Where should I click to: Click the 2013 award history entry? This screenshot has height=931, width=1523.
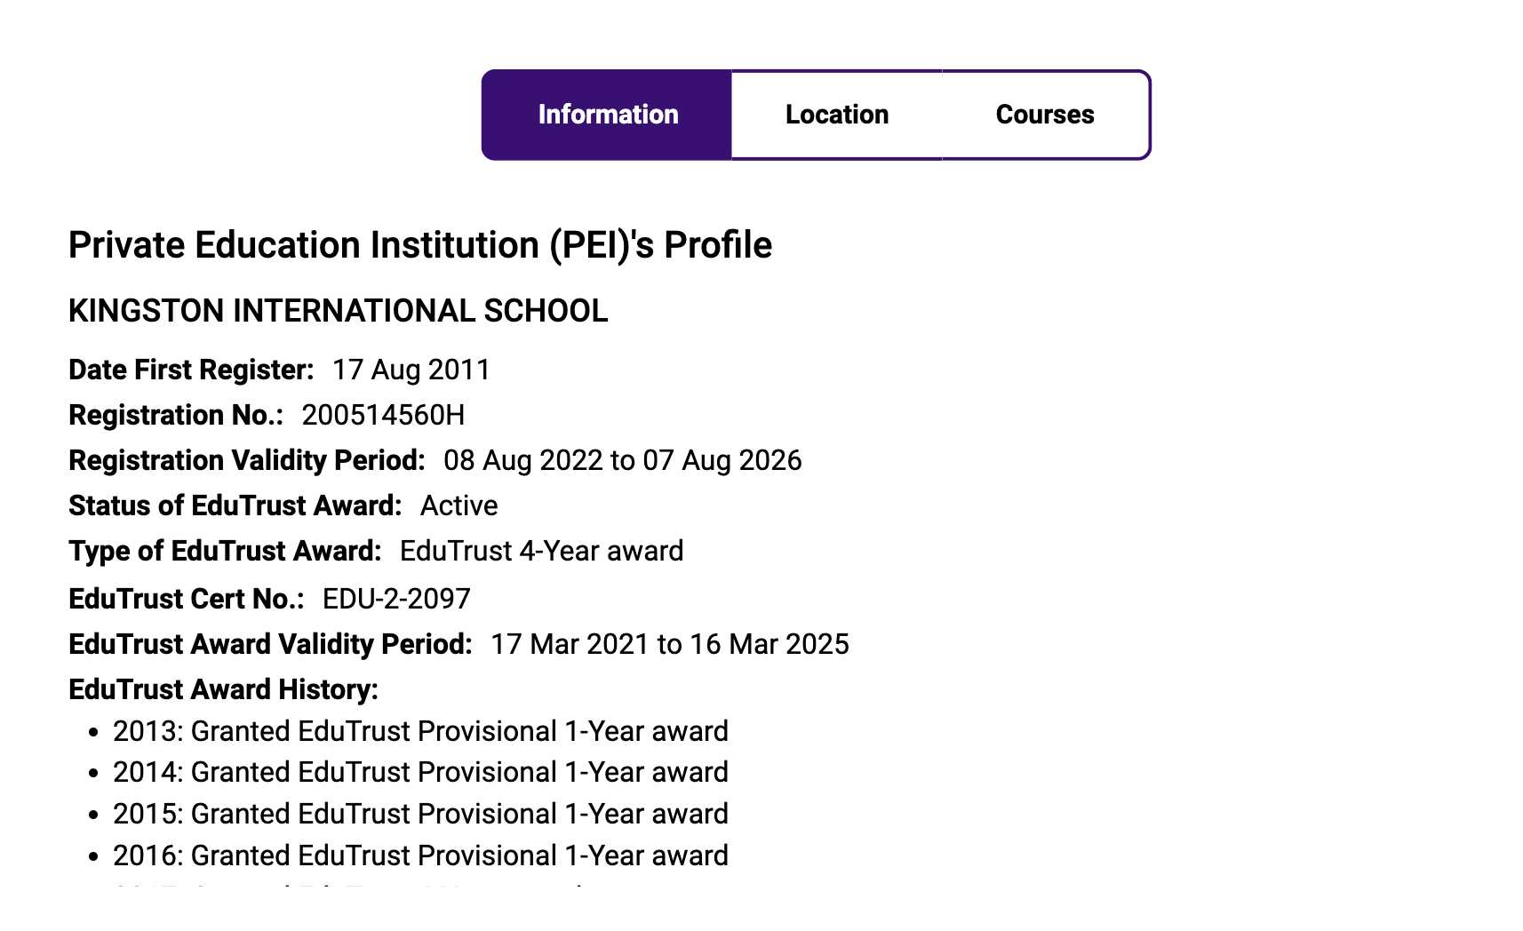[x=420, y=731]
